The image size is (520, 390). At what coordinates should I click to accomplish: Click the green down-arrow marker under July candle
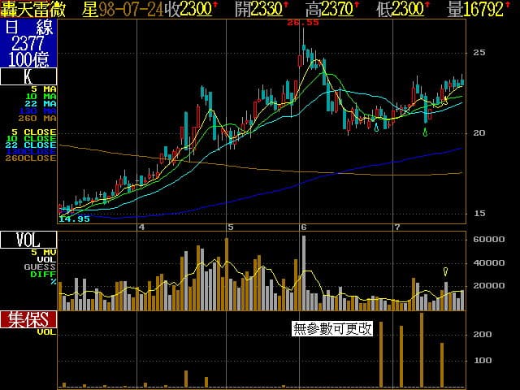[x=425, y=132]
